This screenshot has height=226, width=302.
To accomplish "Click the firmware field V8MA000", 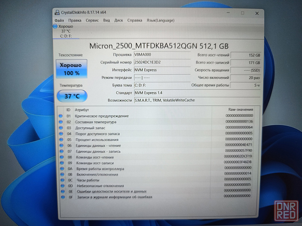I will tap(162, 55).
